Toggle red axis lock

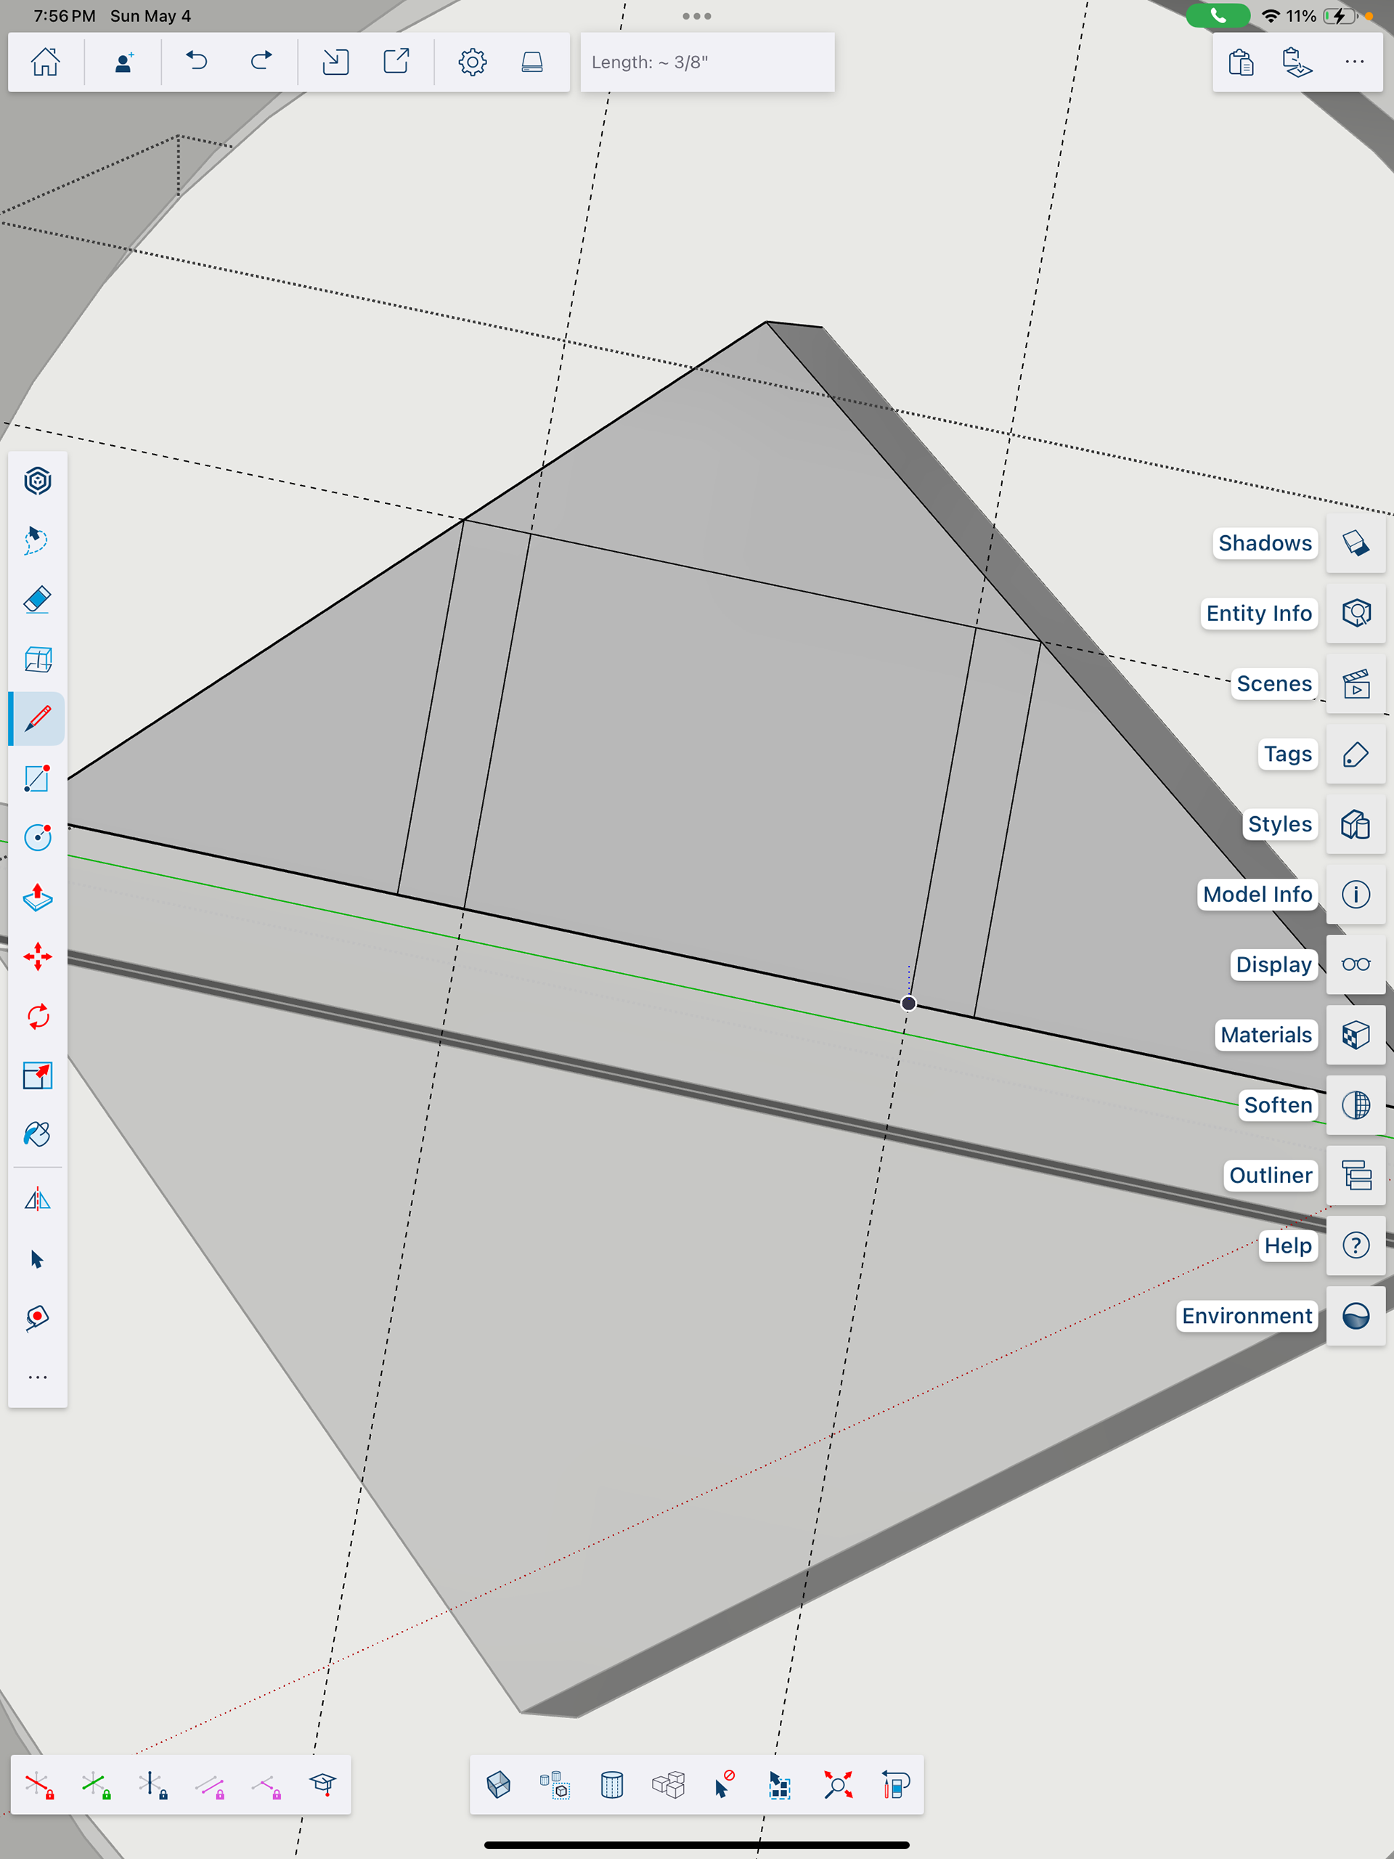click(38, 1785)
